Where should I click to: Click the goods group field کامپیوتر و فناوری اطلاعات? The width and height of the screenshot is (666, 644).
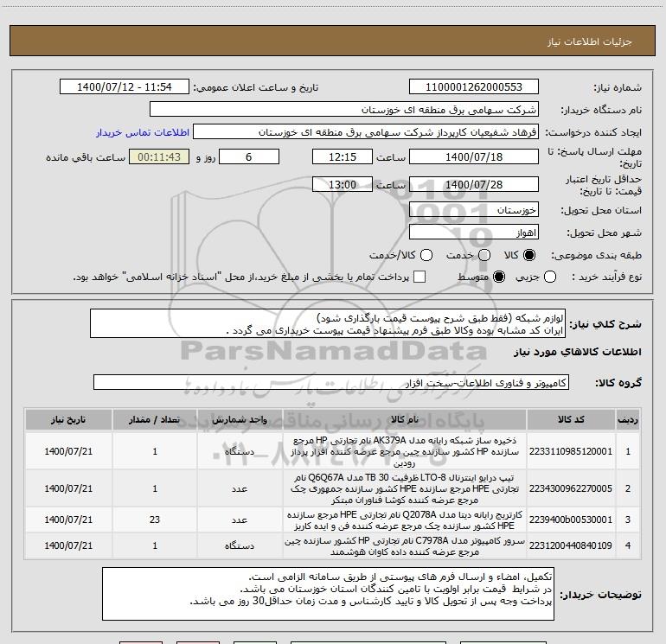pos(331,382)
